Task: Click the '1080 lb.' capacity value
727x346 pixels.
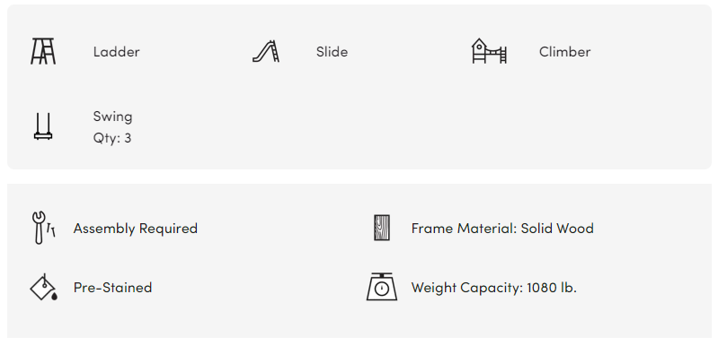Action: coord(552,288)
